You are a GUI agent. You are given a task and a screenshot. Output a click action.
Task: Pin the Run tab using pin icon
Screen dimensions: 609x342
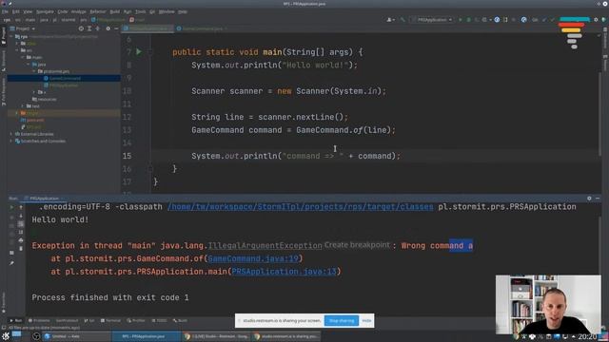(11, 263)
